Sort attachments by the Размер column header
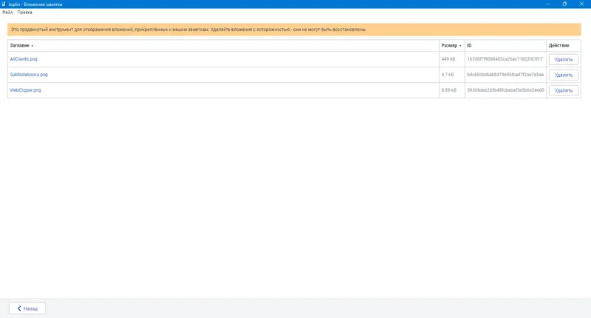 click(x=451, y=46)
